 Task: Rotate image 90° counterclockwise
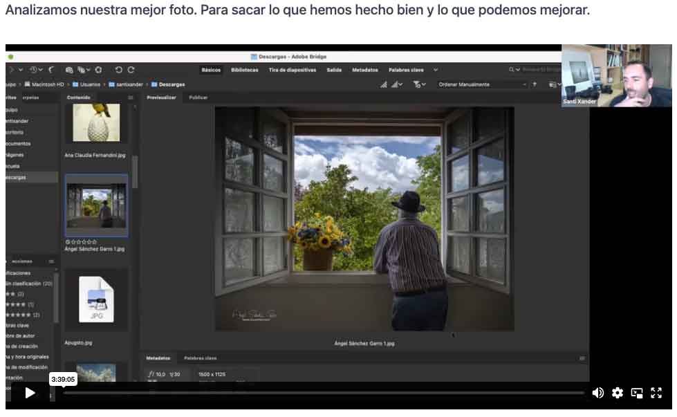(x=118, y=69)
